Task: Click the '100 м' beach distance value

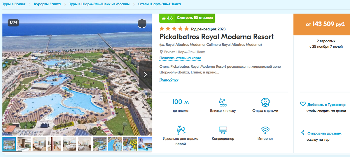Action: pyautogui.click(x=181, y=102)
